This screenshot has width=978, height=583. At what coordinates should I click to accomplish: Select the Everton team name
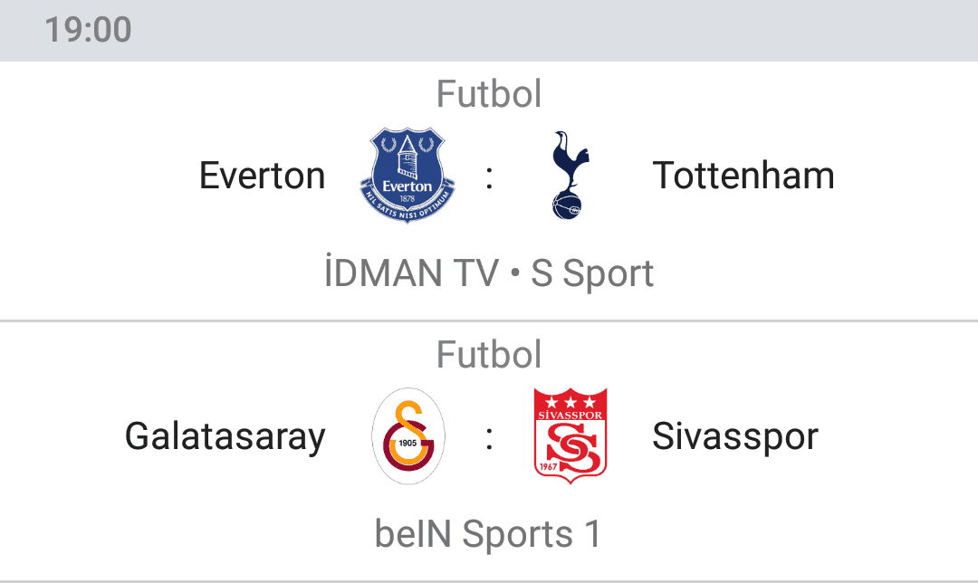point(262,176)
